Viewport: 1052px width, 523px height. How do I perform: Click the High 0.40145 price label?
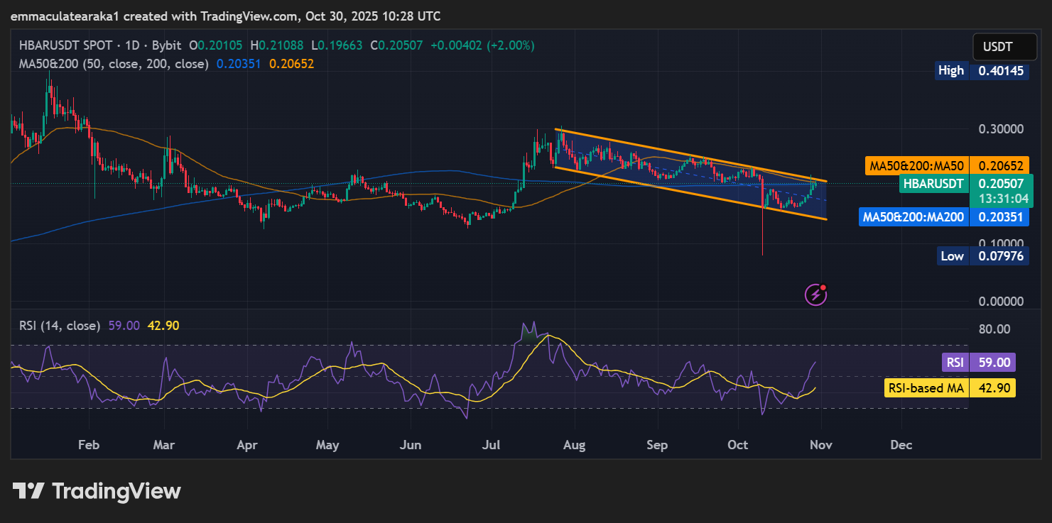pyautogui.click(x=982, y=71)
